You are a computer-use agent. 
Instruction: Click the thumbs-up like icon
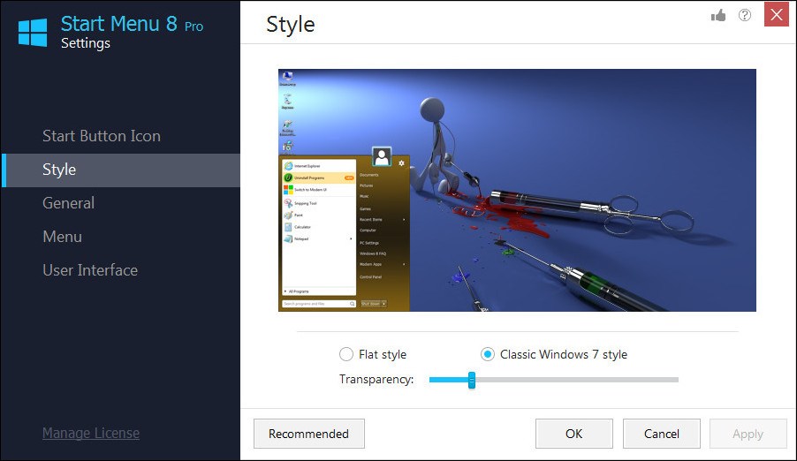coord(718,15)
